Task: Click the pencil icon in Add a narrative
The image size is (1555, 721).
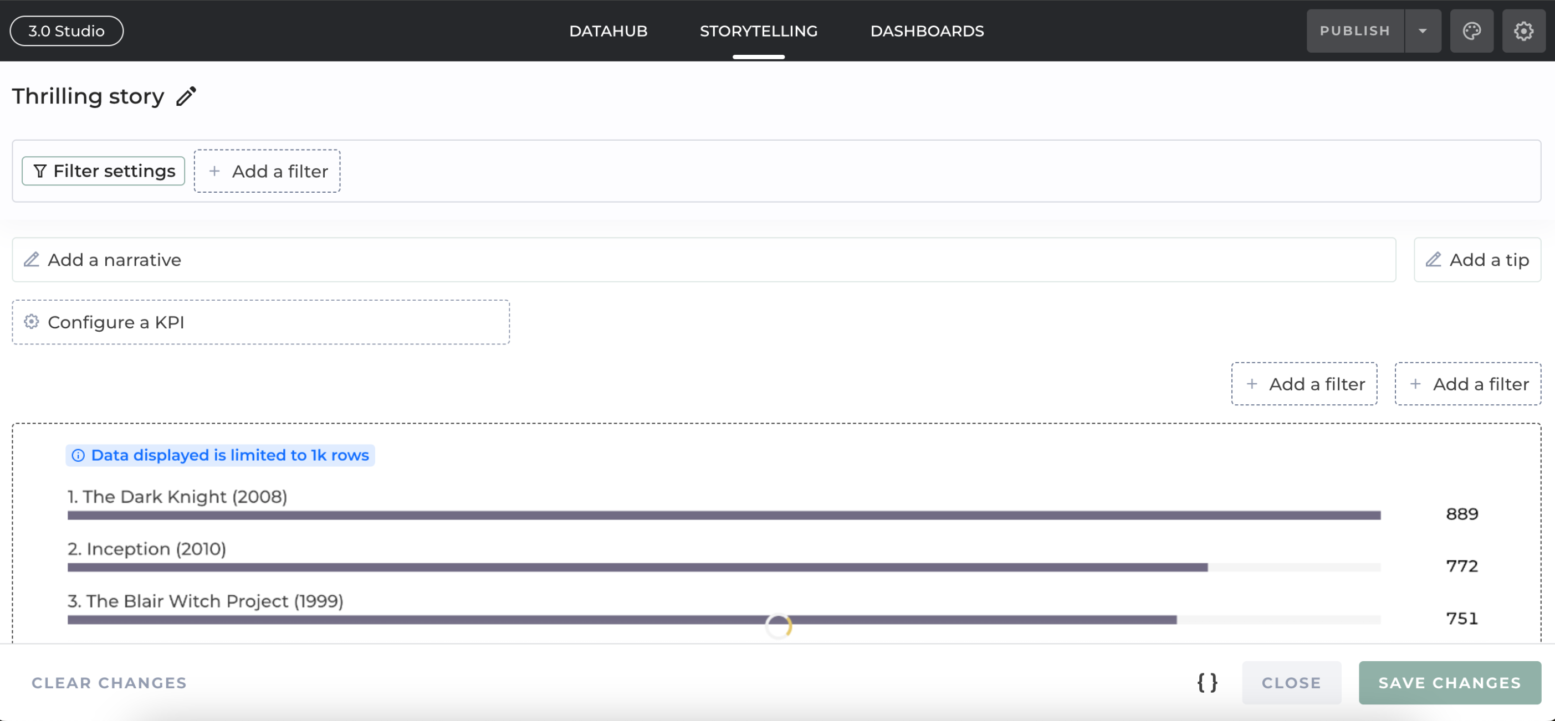Action: [x=32, y=260]
